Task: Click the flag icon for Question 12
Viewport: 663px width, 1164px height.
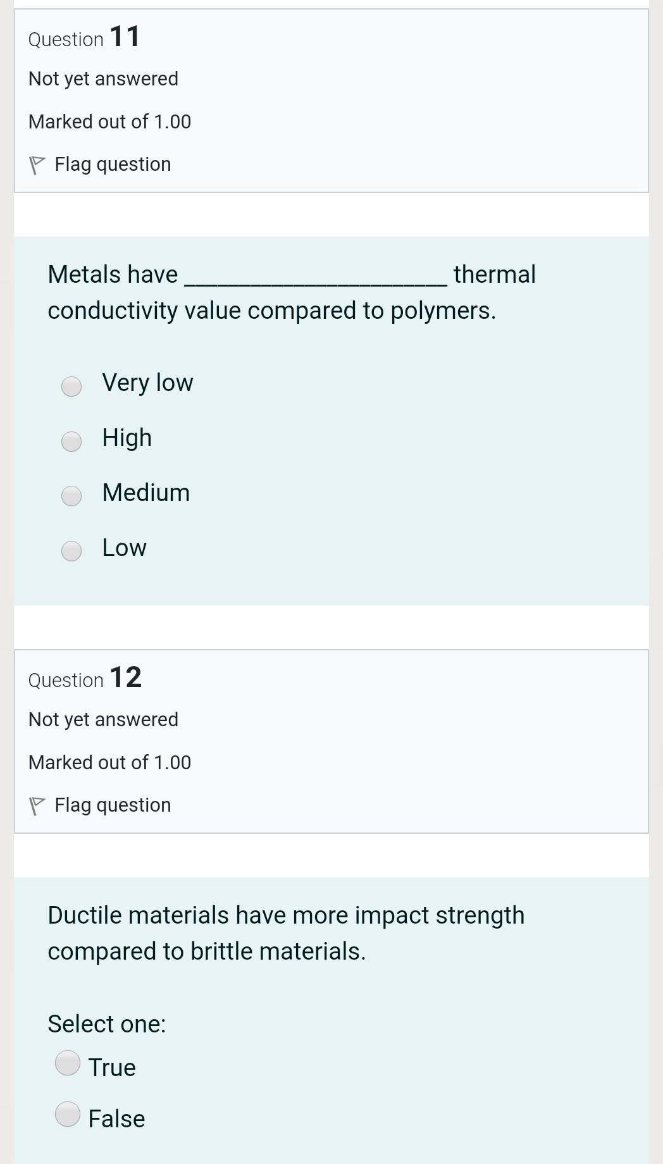Action: point(37,806)
